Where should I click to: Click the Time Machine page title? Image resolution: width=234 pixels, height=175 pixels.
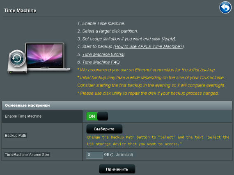tap(20, 11)
